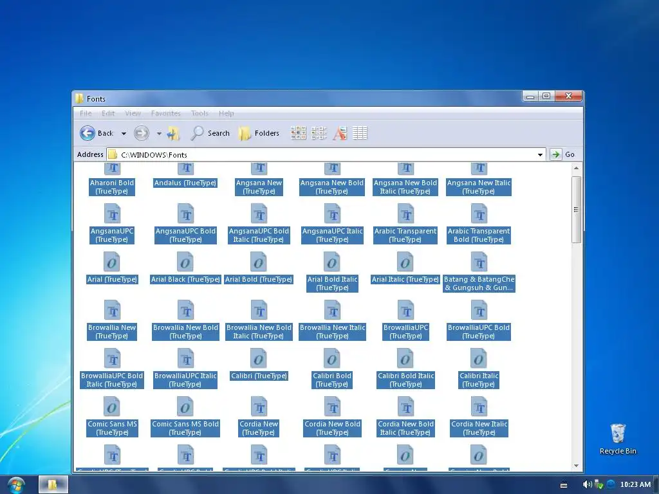Open the File menu
The image size is (659, 494).
86,113
